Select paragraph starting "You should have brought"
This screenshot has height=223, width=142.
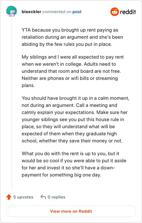click(x=76, y=119)
